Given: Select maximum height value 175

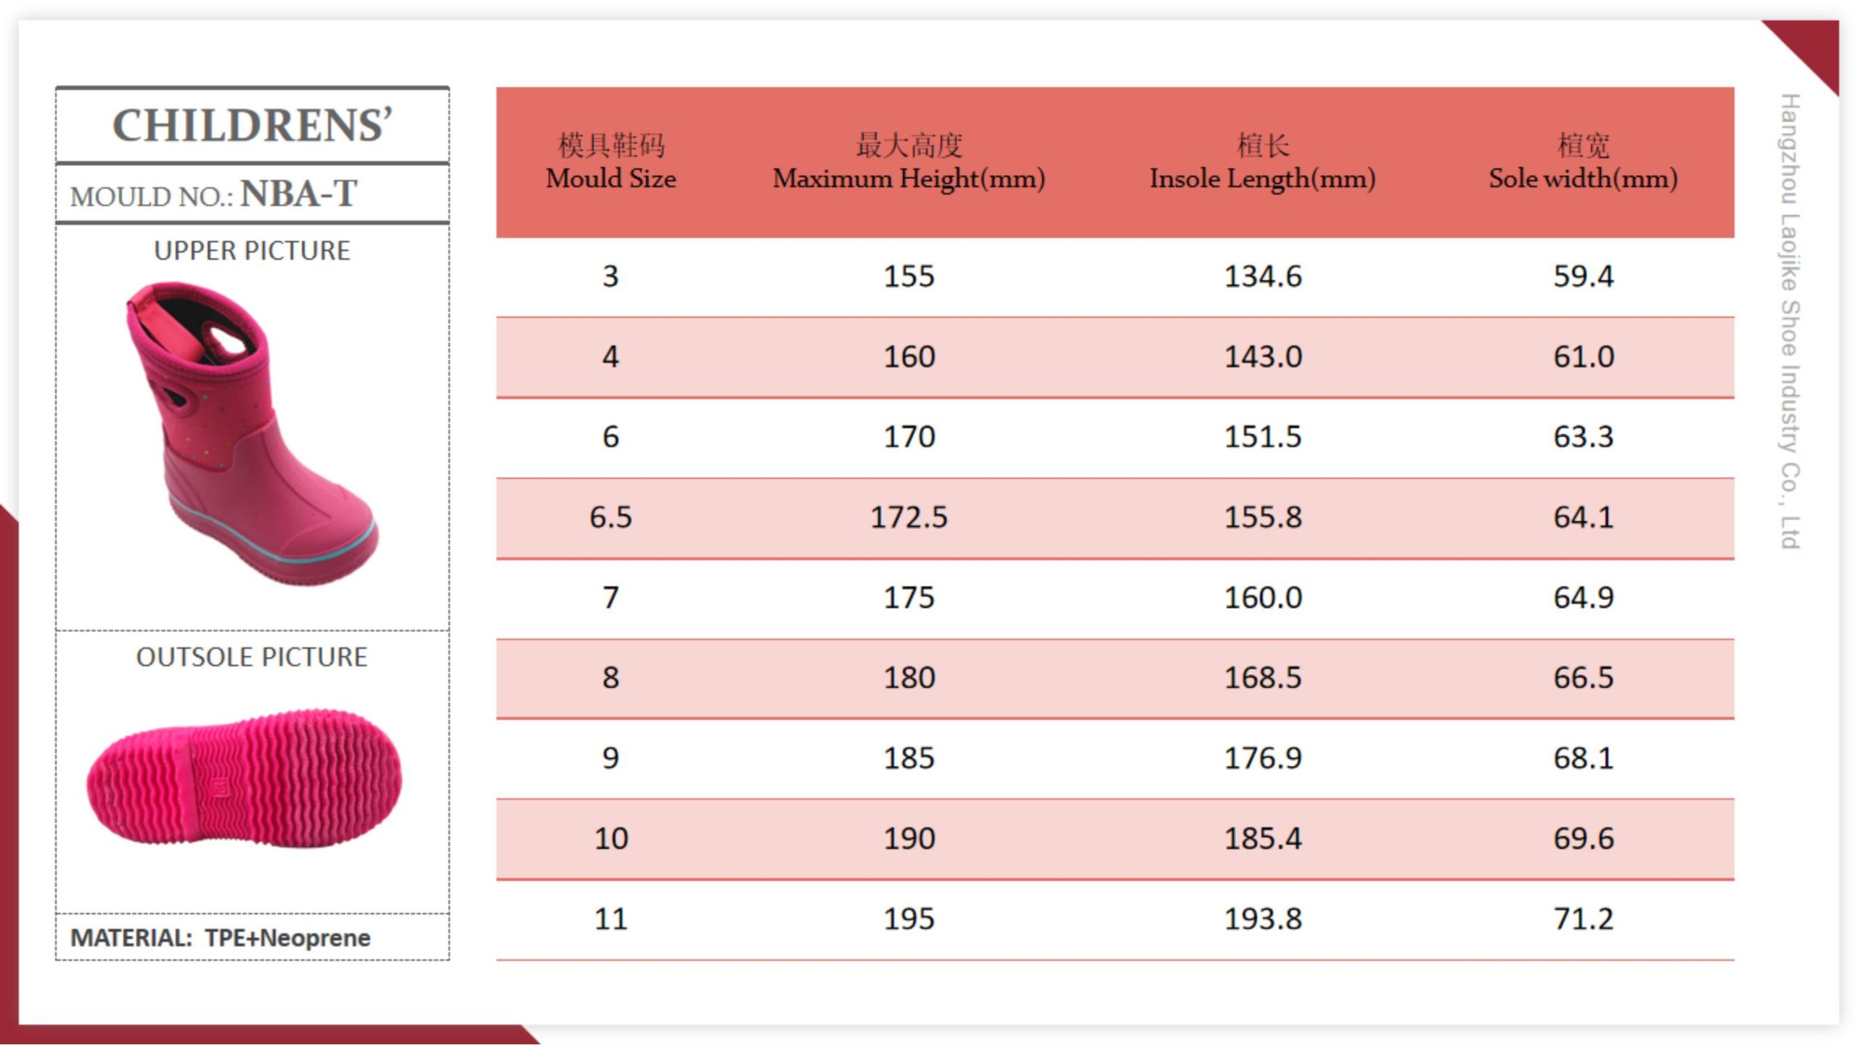Looking at the screenshot, I should (x=909, y=598).
